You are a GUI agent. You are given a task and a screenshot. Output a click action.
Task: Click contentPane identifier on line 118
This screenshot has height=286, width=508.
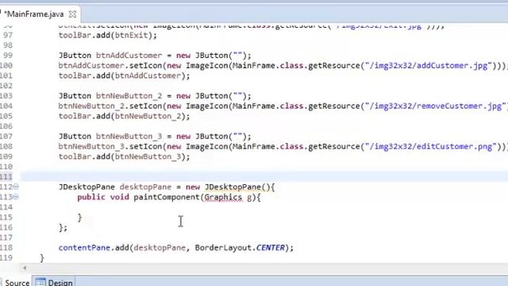pos(84,248)
